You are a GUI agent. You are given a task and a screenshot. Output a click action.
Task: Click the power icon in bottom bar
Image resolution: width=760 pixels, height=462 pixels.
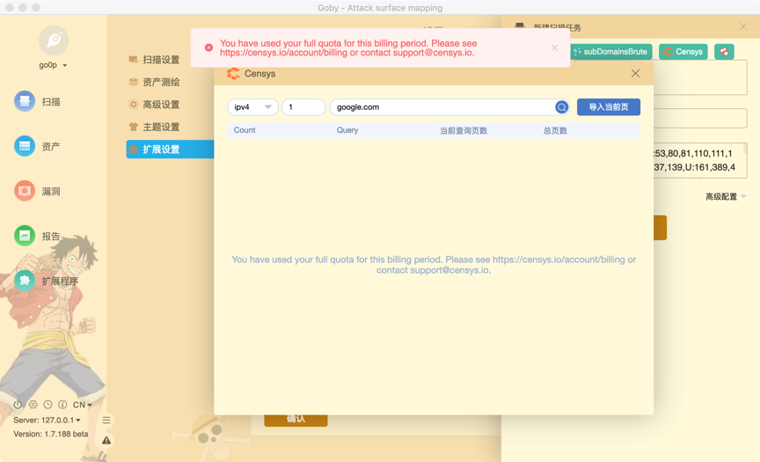(x=18, y=404)
